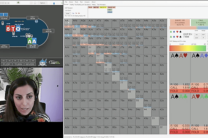Click the hero's blue ace hole card
208x138 pixels.
click(x=34, y=41)
